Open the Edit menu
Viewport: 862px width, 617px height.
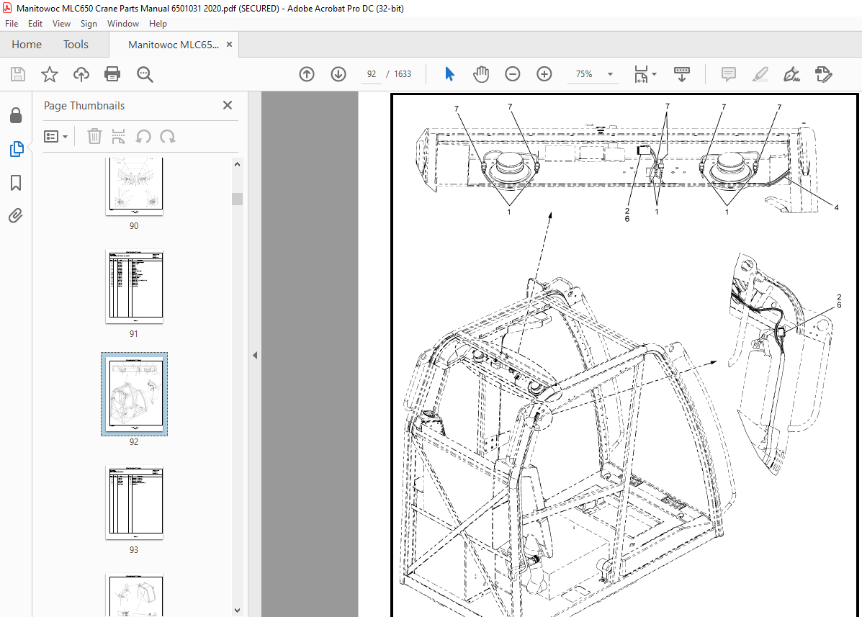coord(35,24)
